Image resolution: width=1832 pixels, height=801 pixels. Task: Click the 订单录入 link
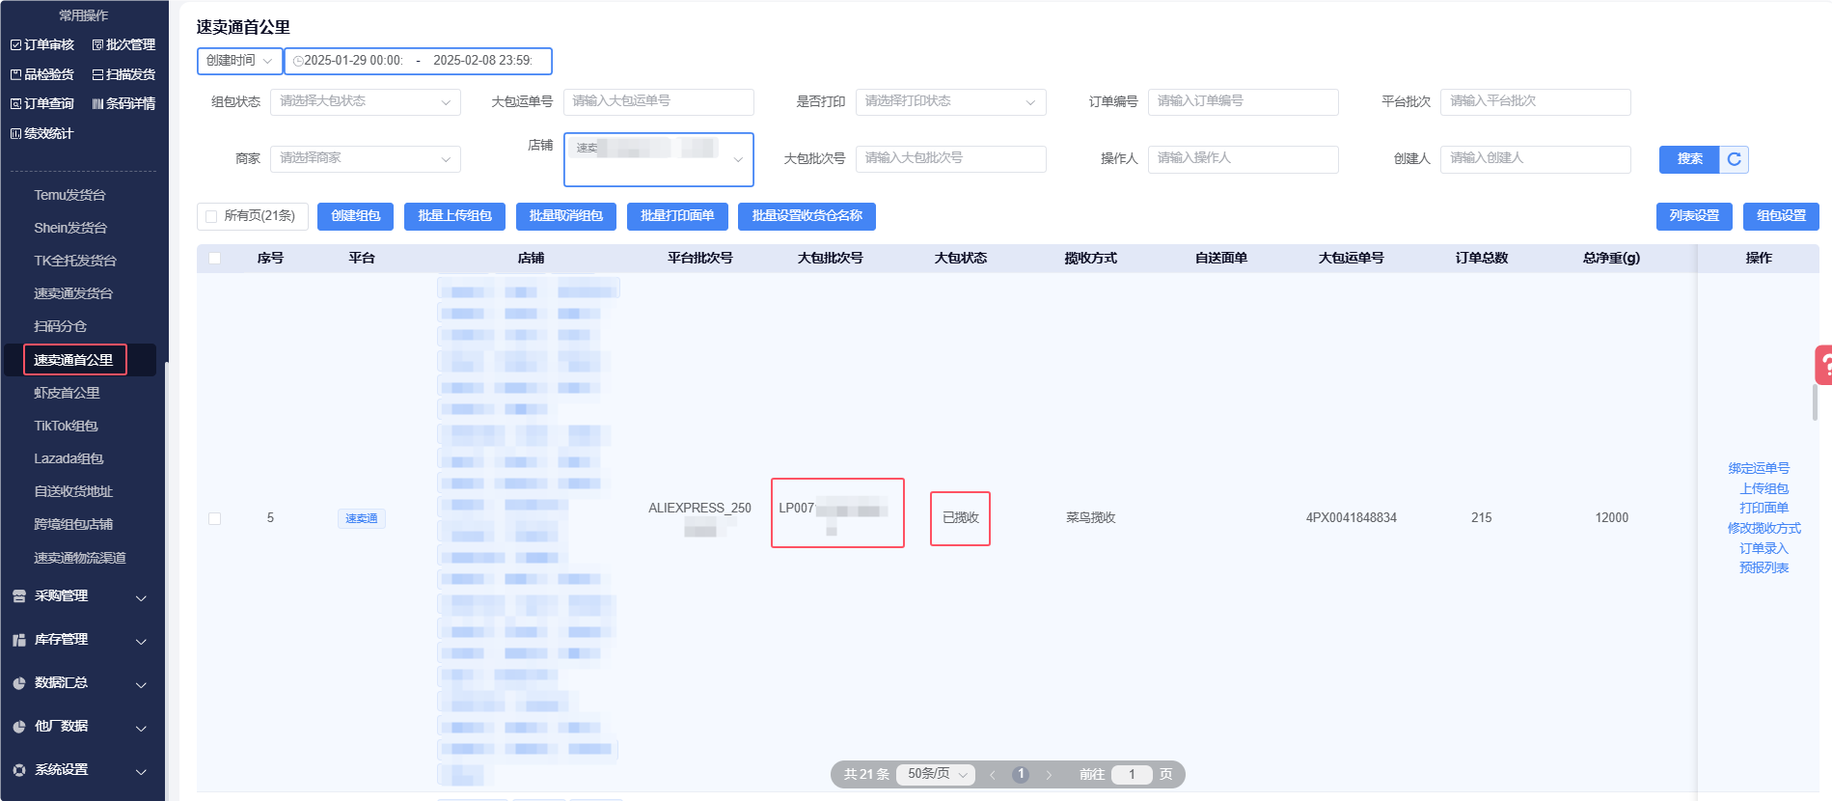(1764, 548)
